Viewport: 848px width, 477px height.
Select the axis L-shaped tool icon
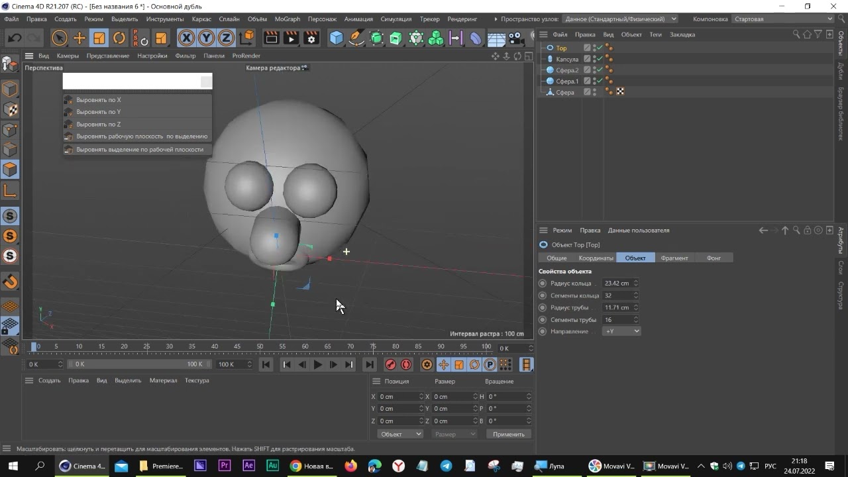click(10, 191)
